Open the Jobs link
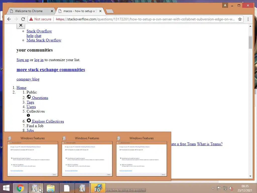Image resolution: width=257 pixels, height=193 pixels. pyautogui.click(x=30, y=130)
